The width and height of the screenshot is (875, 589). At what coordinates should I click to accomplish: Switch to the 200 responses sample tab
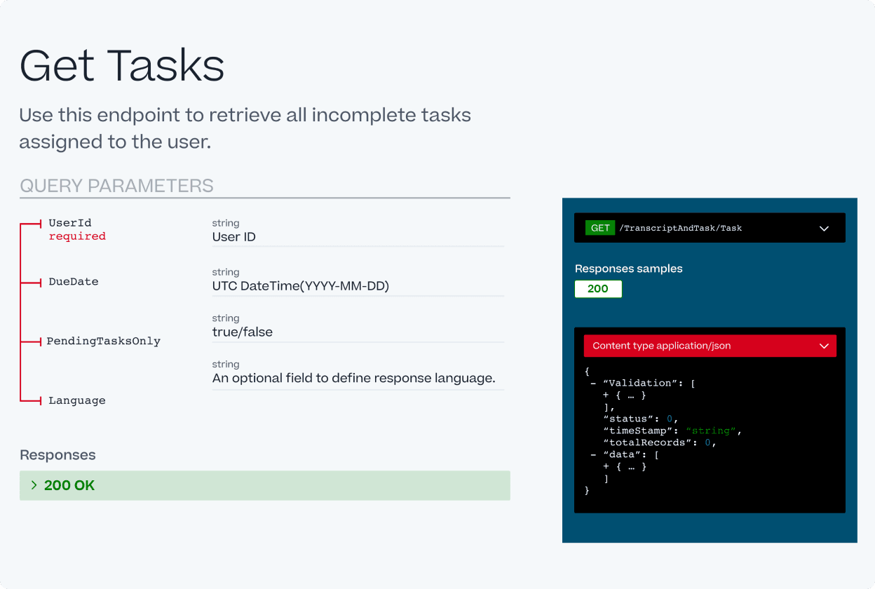click(598, 289)
